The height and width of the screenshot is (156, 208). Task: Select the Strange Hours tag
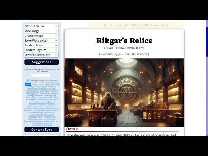click(x=32, y=99)
